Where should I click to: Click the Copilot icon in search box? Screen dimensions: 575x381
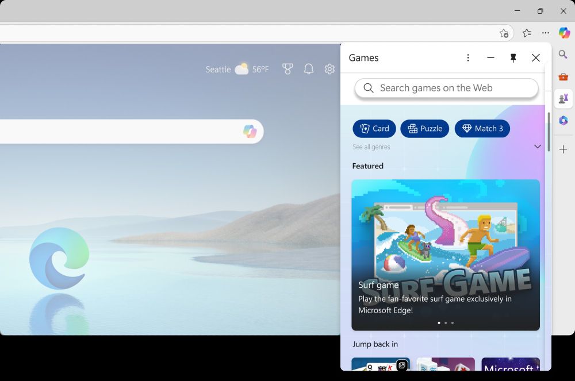[x=250, y=131]
